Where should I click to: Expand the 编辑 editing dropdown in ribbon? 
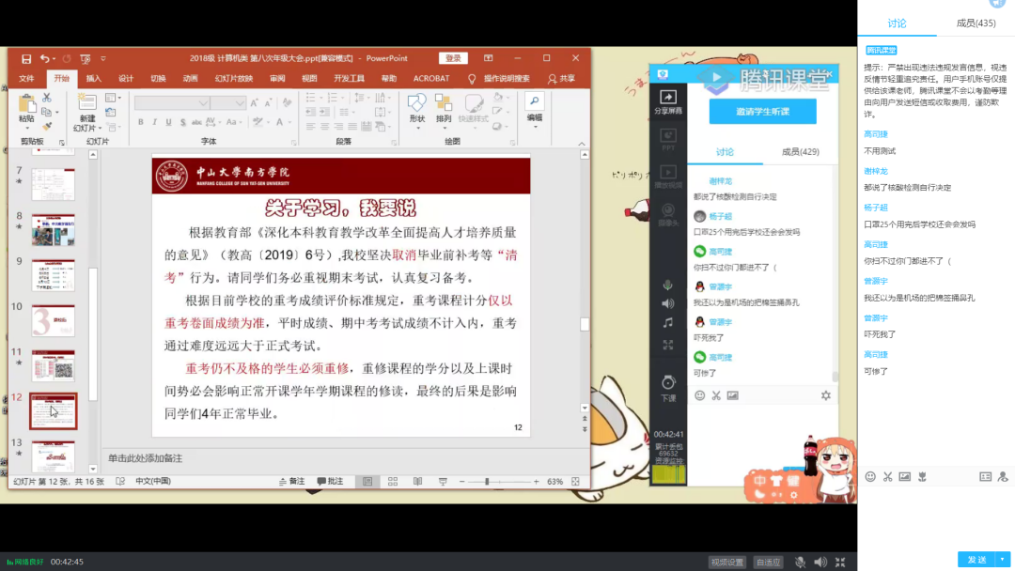click(534, 107)
